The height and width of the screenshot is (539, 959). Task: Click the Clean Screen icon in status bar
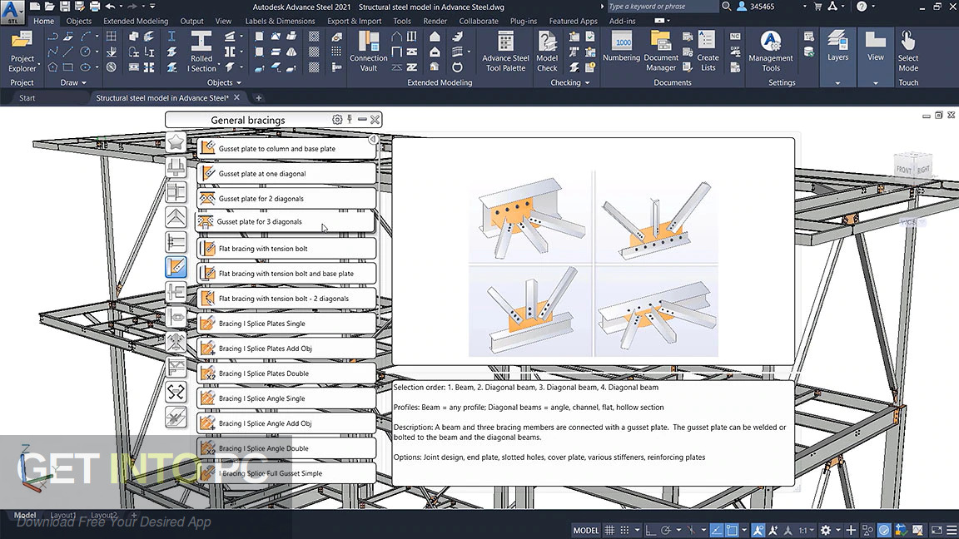click(937, 530)
